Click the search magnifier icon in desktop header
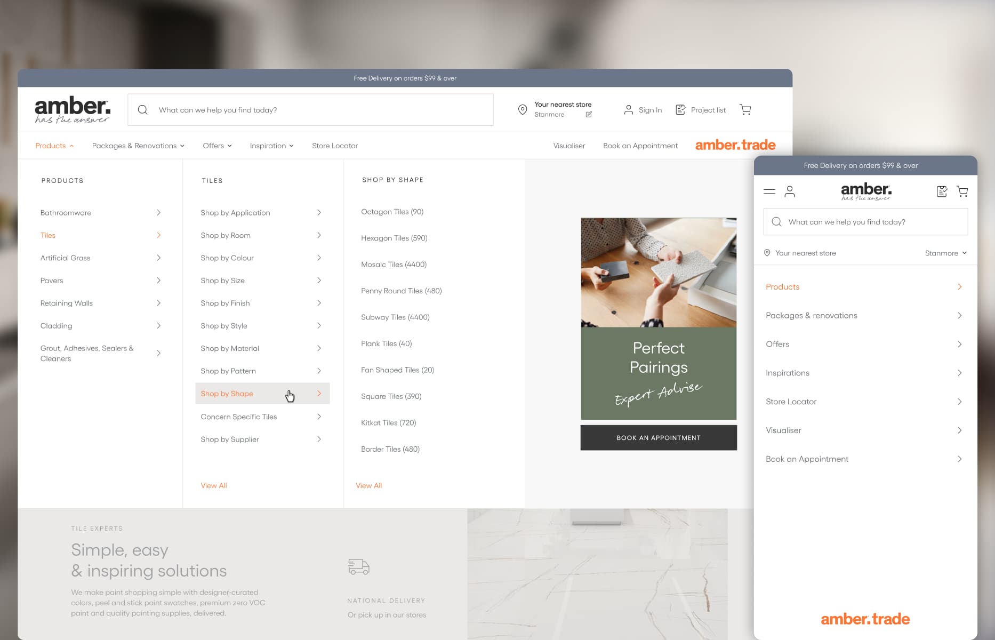 point(142,109)
